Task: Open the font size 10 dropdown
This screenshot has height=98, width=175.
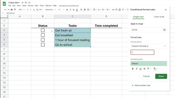Action: click(61, 10)
